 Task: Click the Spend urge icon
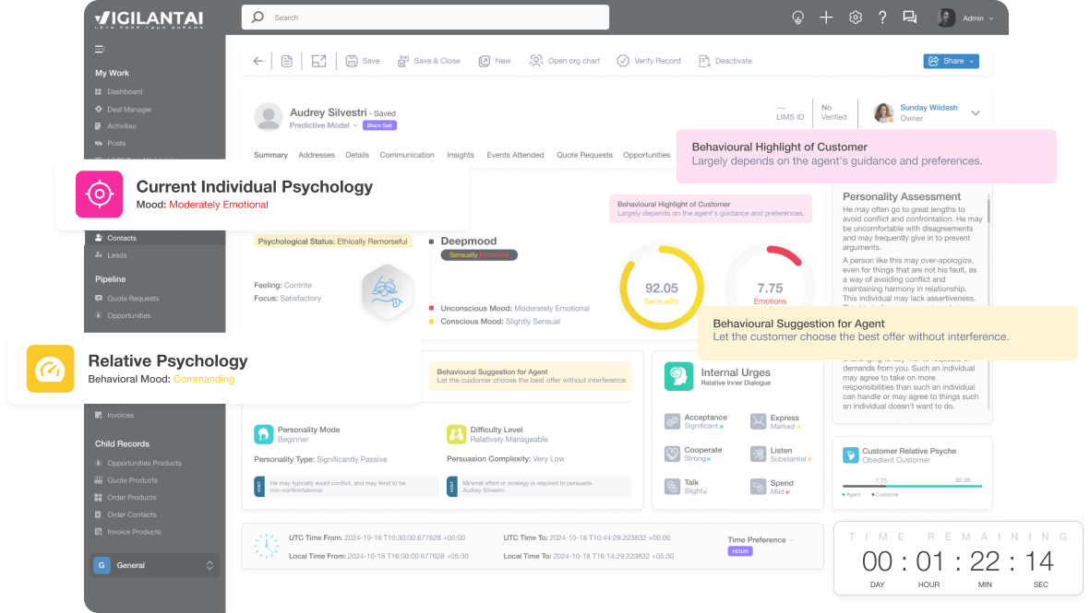click(758, 487)
